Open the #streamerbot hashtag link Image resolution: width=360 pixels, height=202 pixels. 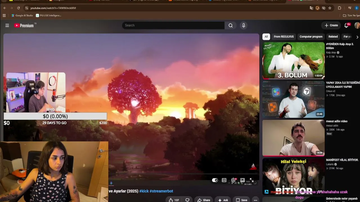(x=161, y=191)
